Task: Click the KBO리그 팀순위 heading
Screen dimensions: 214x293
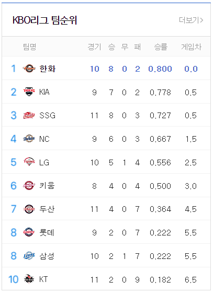Action: pos(45,20)
